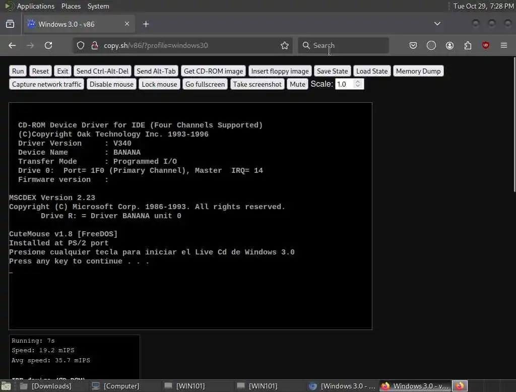
Task: Click Capture network traffic button
Action: point(46,84)
